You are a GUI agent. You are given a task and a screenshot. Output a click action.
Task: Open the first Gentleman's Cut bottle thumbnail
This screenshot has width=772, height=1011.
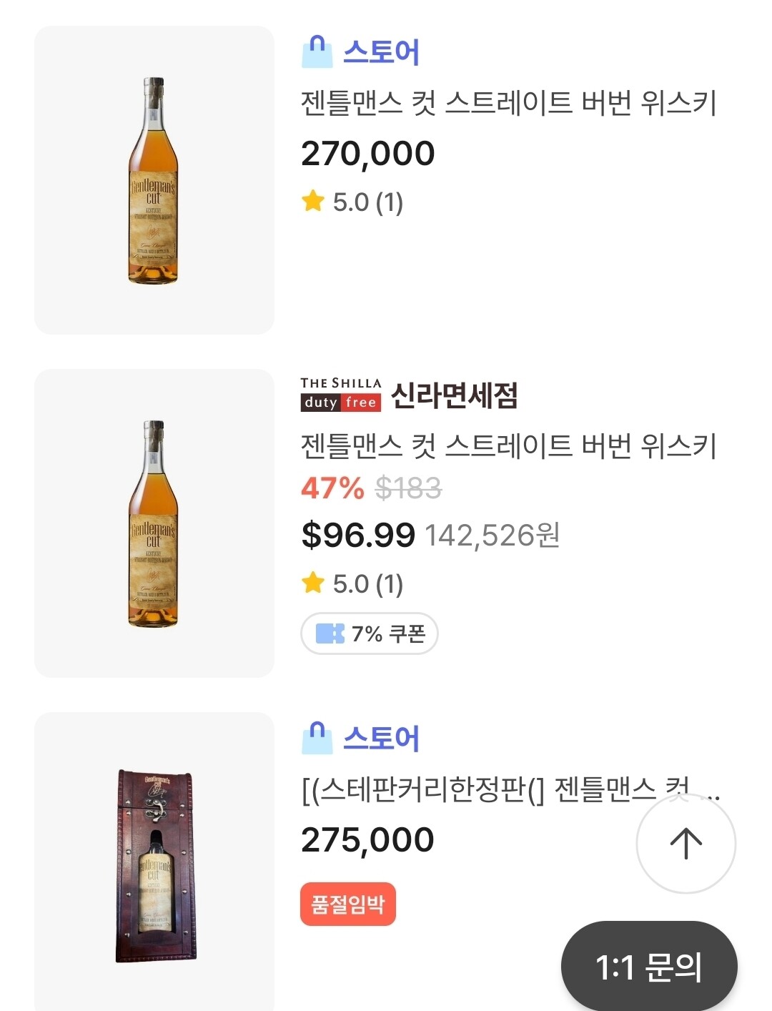point(154,180)
